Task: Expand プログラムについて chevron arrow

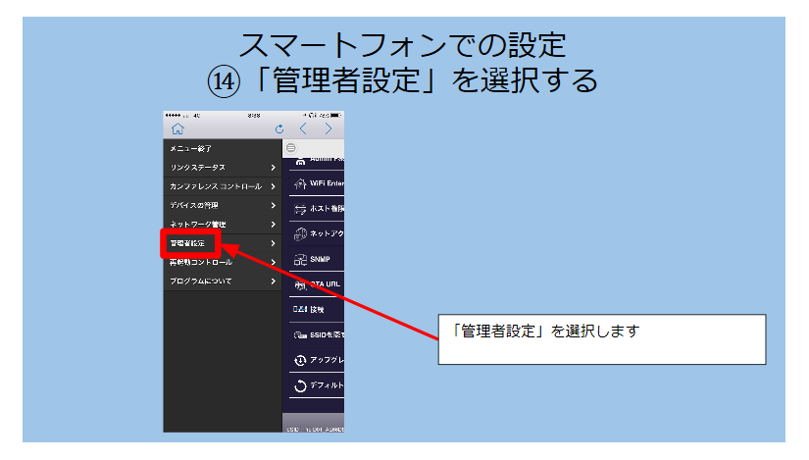Action: [x=273, y=281]
